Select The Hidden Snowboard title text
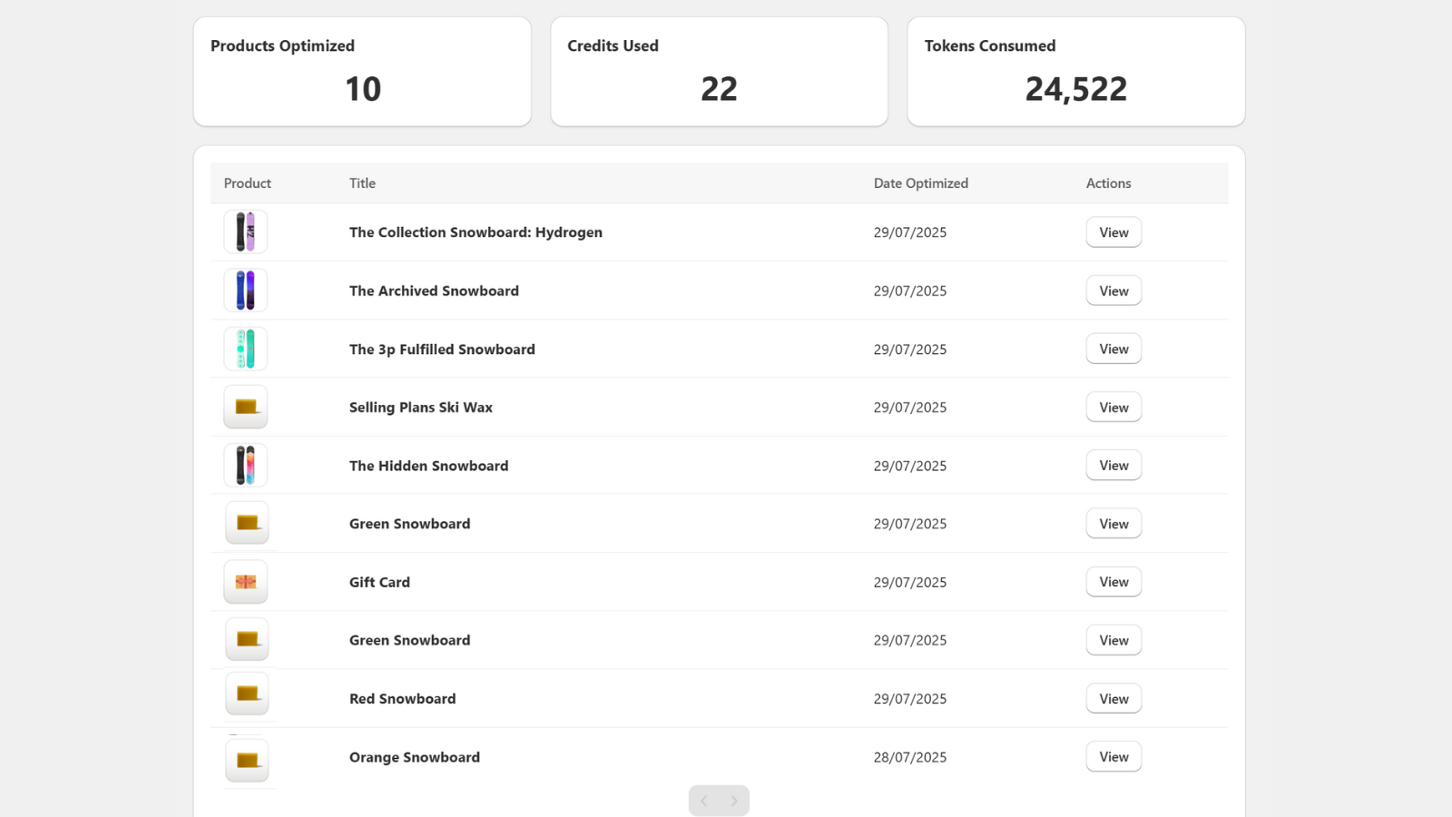This screenshot has height=817, width=1452. tap(428, 466)
